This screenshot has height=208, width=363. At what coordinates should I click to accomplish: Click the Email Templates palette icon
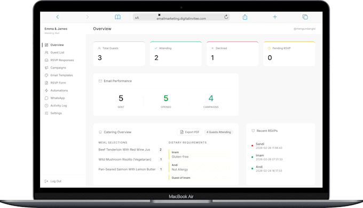tap(46, 75)
